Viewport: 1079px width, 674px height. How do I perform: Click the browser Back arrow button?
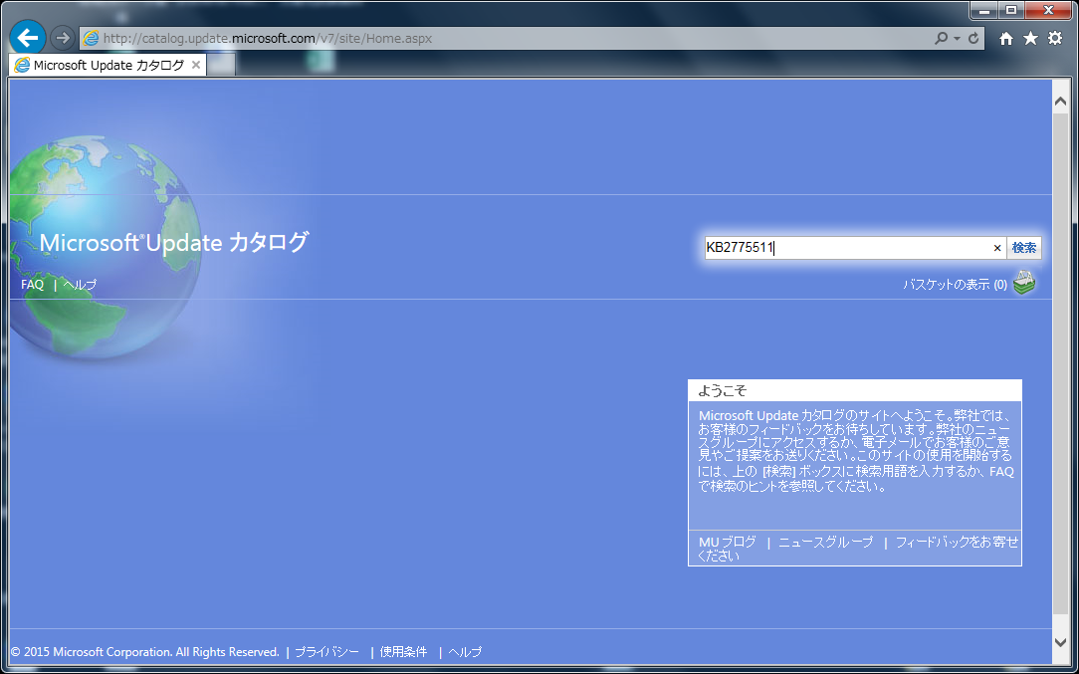click(28, 38)
